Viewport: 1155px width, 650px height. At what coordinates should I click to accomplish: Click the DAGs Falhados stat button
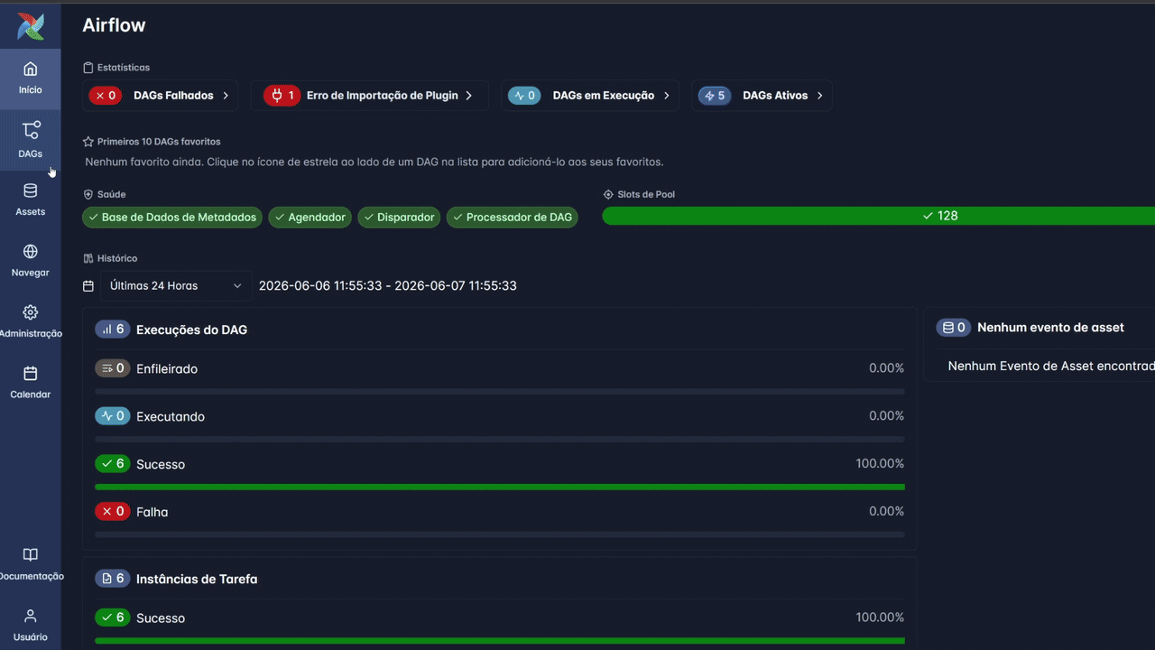160,96
